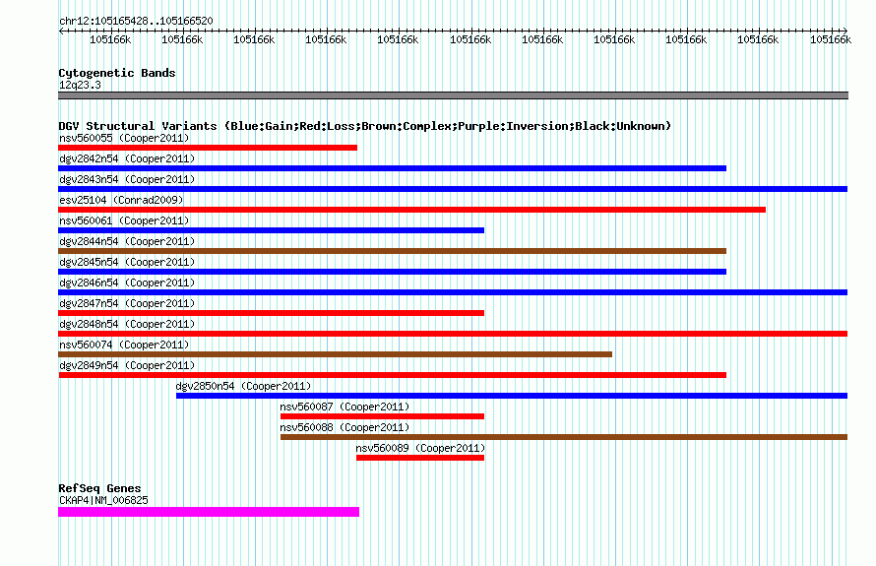
Task: Select the dgv2849n54 red loss bar
Action: (x=392, y=375)
